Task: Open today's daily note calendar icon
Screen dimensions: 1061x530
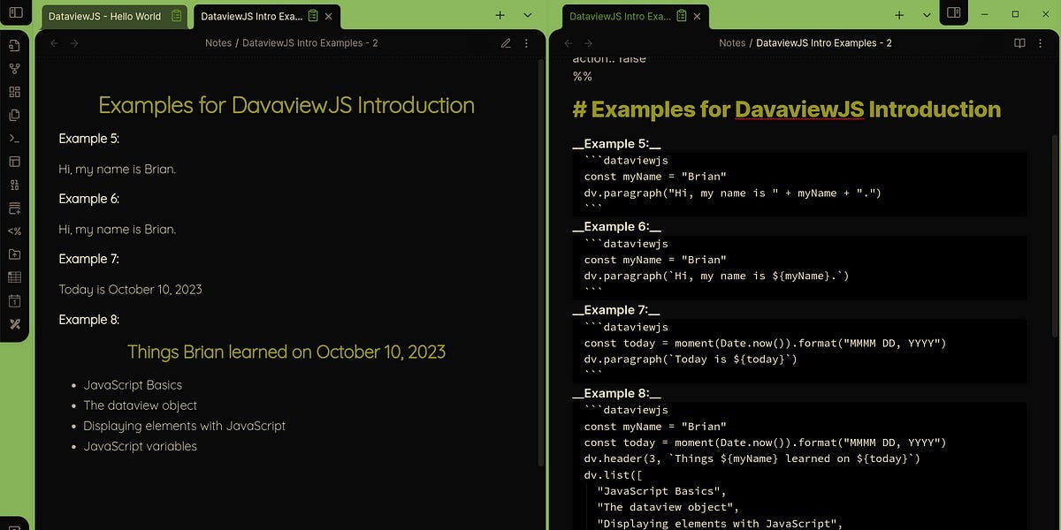Action: tap(15, 300)
